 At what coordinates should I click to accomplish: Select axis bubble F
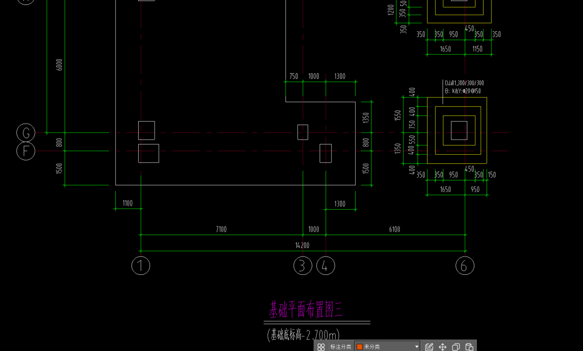[x=26, y=151]
